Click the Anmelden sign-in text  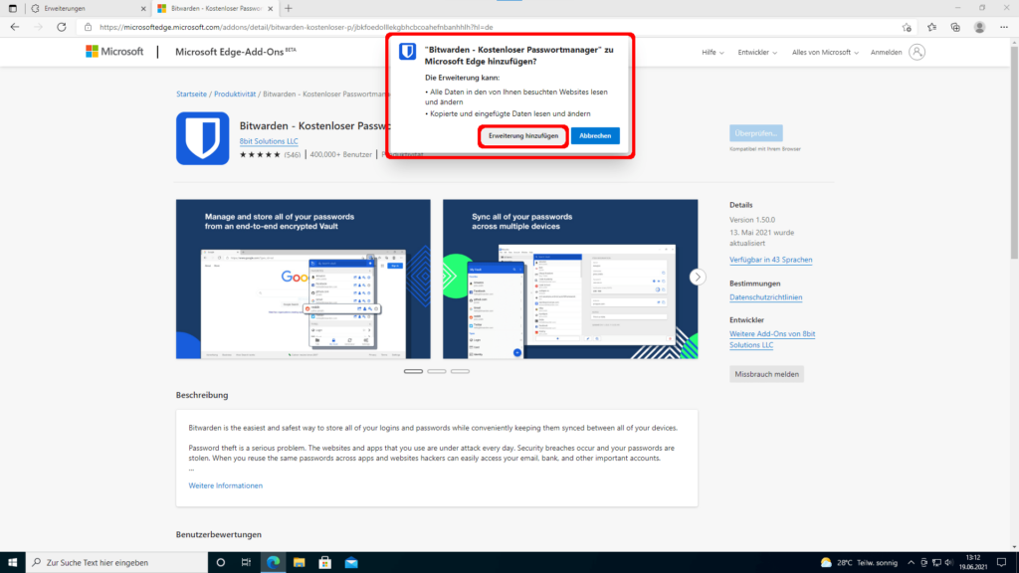(x=886, y=52)
